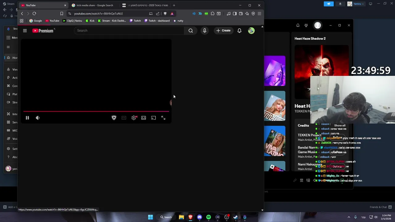This screenshot has width=395, height=222.
Task: Open the Google bookmark
Action: pyautogui.click(x=35, y=21)
